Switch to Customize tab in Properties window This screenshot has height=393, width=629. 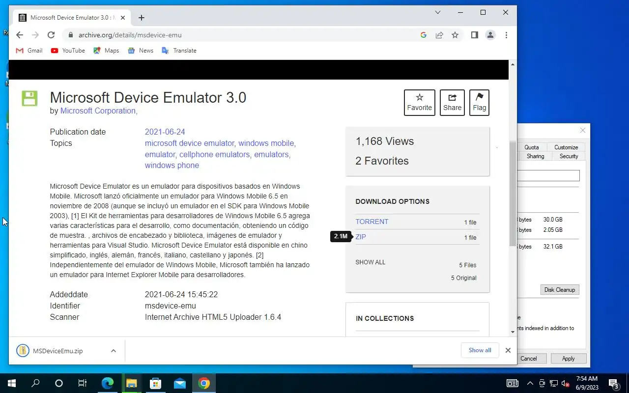(566, 147)
